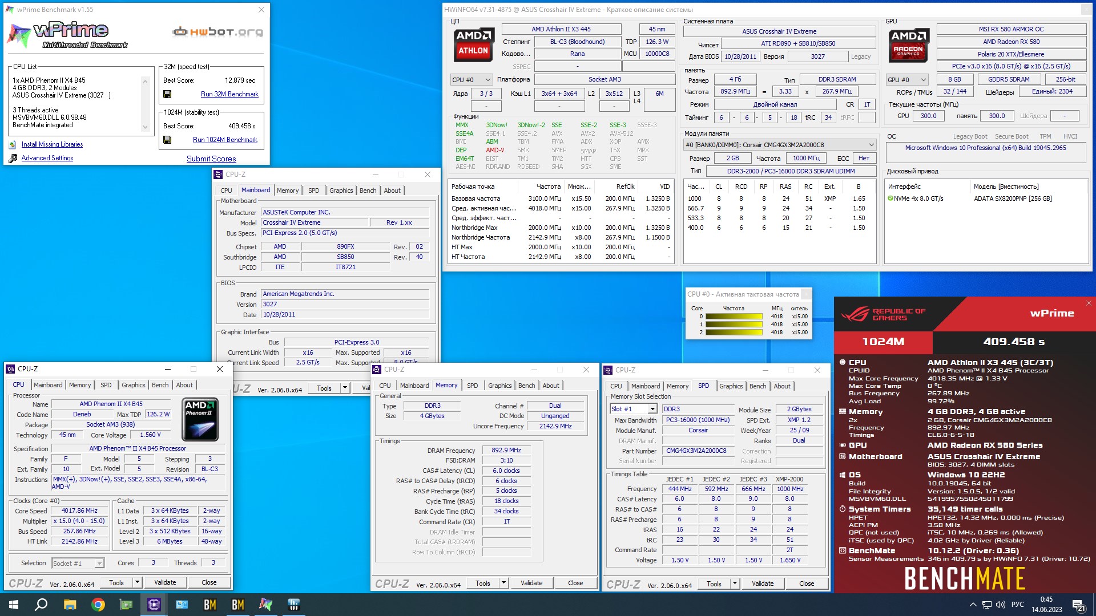Expand Tools arrow in the CPU-Z Mainboard window
1096x616 pixels.
click(345, 388)
